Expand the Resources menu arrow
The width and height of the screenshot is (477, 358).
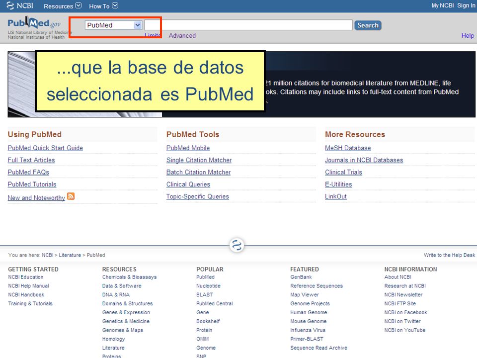(79, 5)
